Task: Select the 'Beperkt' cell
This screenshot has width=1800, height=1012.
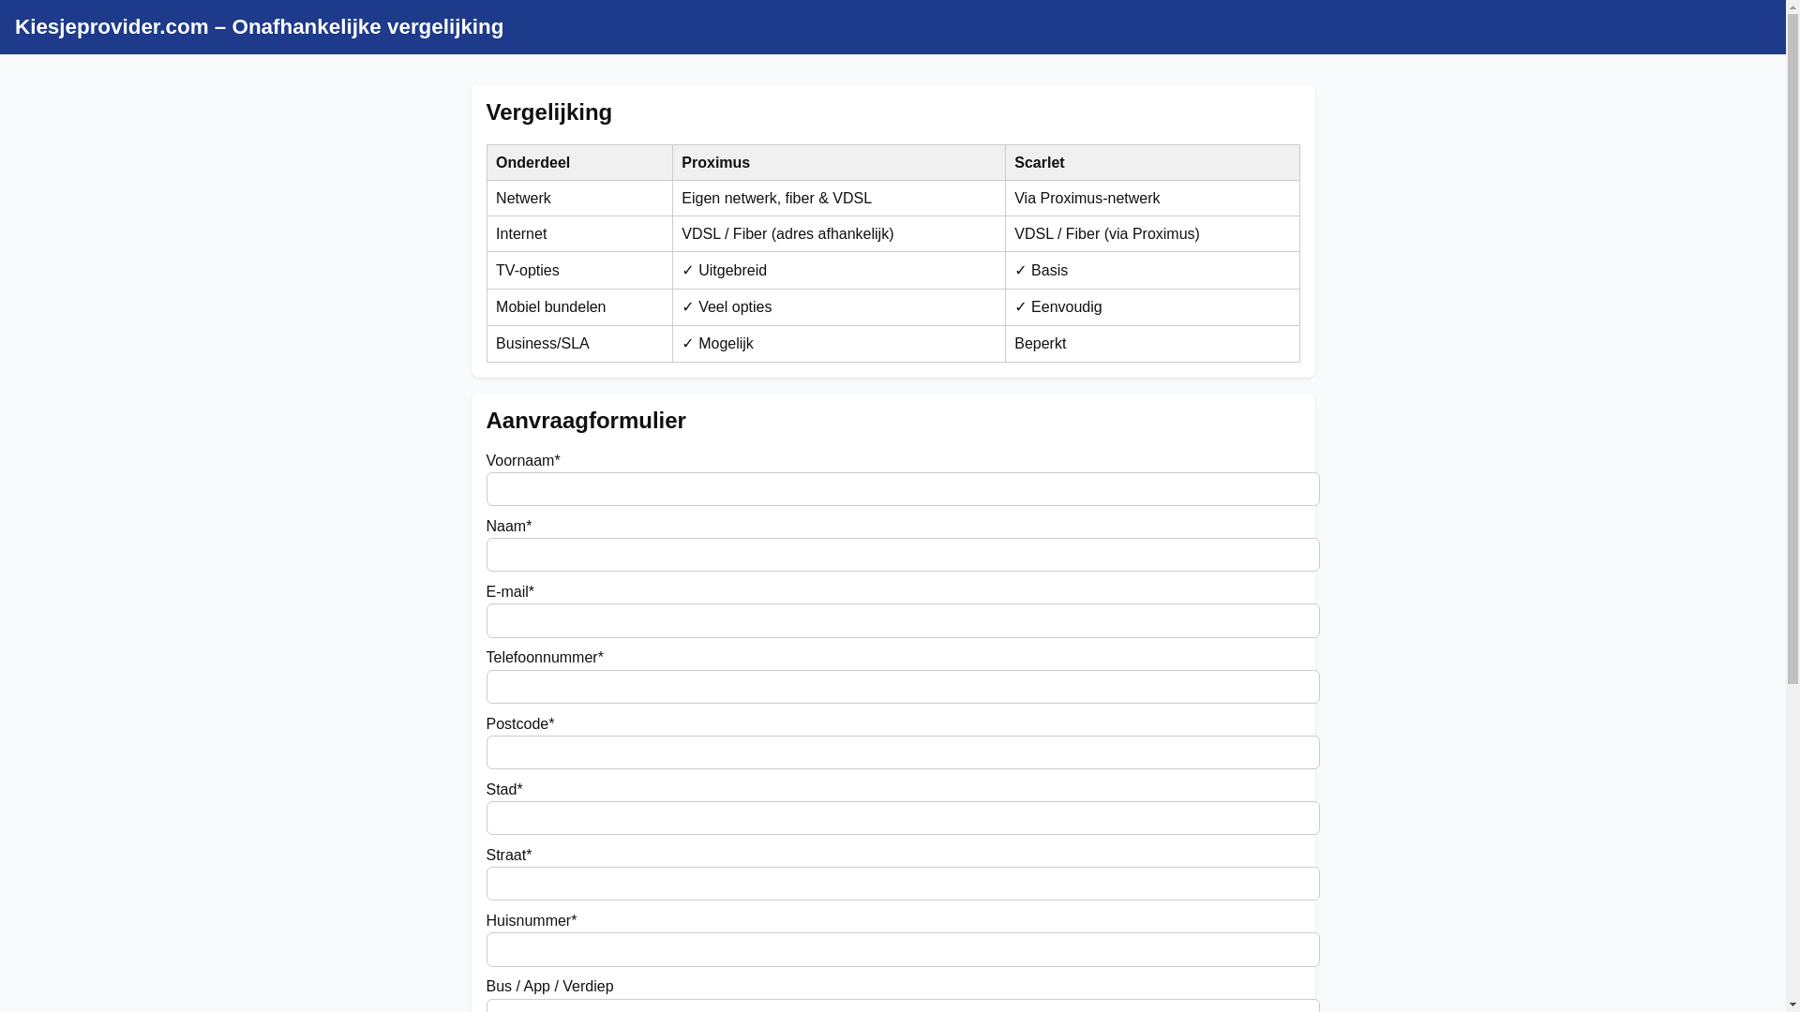Action: pyautogui.click(x=1152, y=344)
